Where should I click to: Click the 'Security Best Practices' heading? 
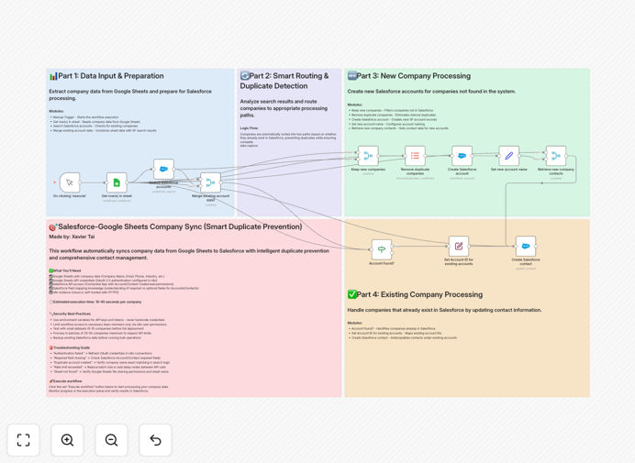pos(70,314)
